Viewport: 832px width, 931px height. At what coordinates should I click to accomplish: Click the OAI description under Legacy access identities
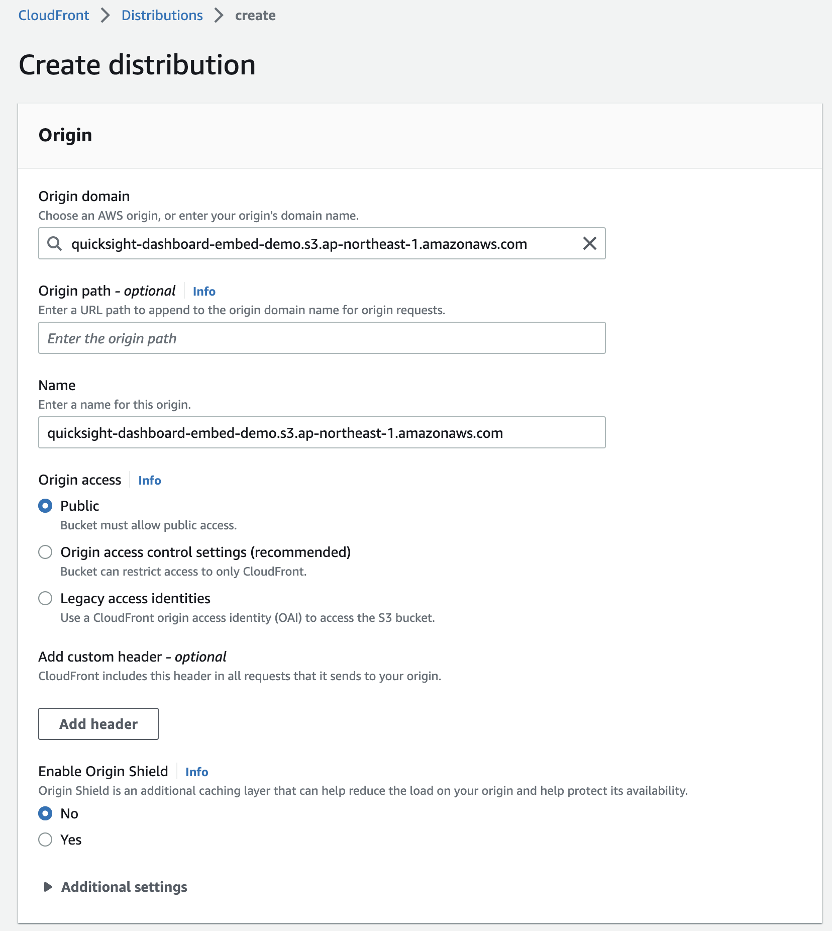point(248,618)
